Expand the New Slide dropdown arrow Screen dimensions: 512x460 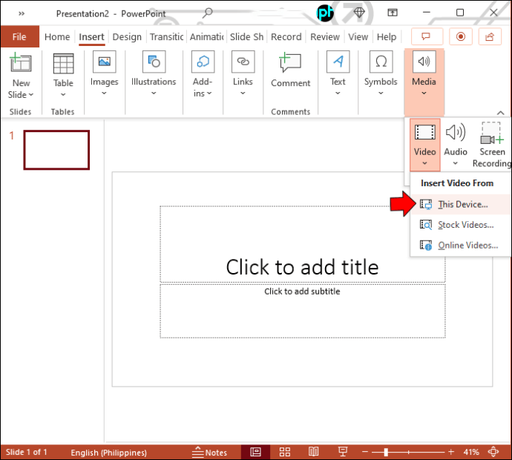(31, 95)
